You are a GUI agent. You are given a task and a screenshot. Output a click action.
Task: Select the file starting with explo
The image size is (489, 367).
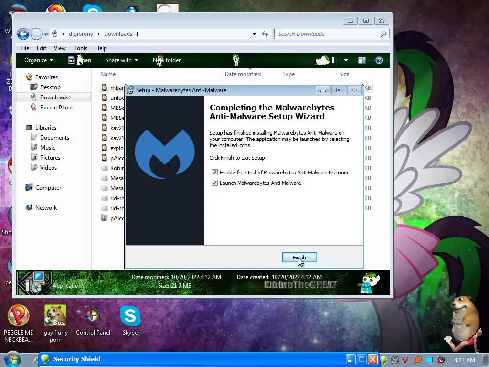point(113,148)
